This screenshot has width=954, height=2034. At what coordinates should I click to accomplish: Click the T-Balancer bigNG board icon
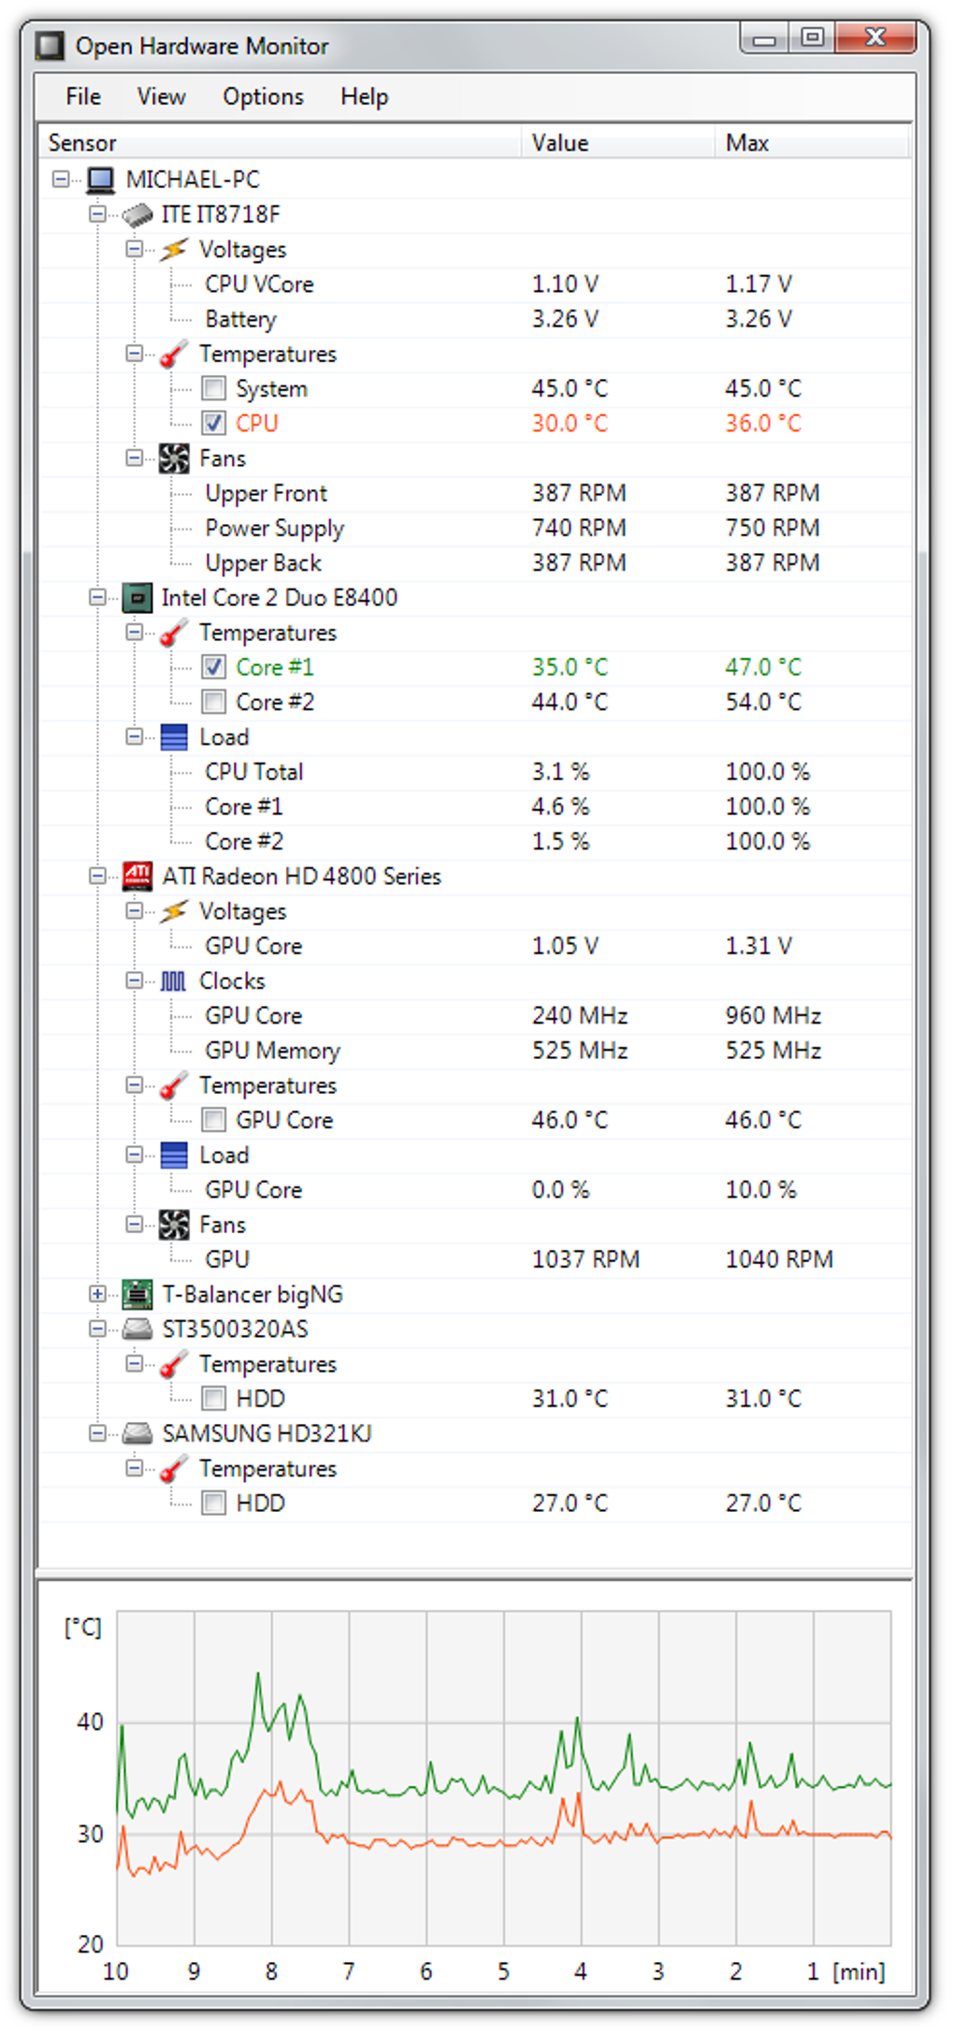[x=137, y=1294]
